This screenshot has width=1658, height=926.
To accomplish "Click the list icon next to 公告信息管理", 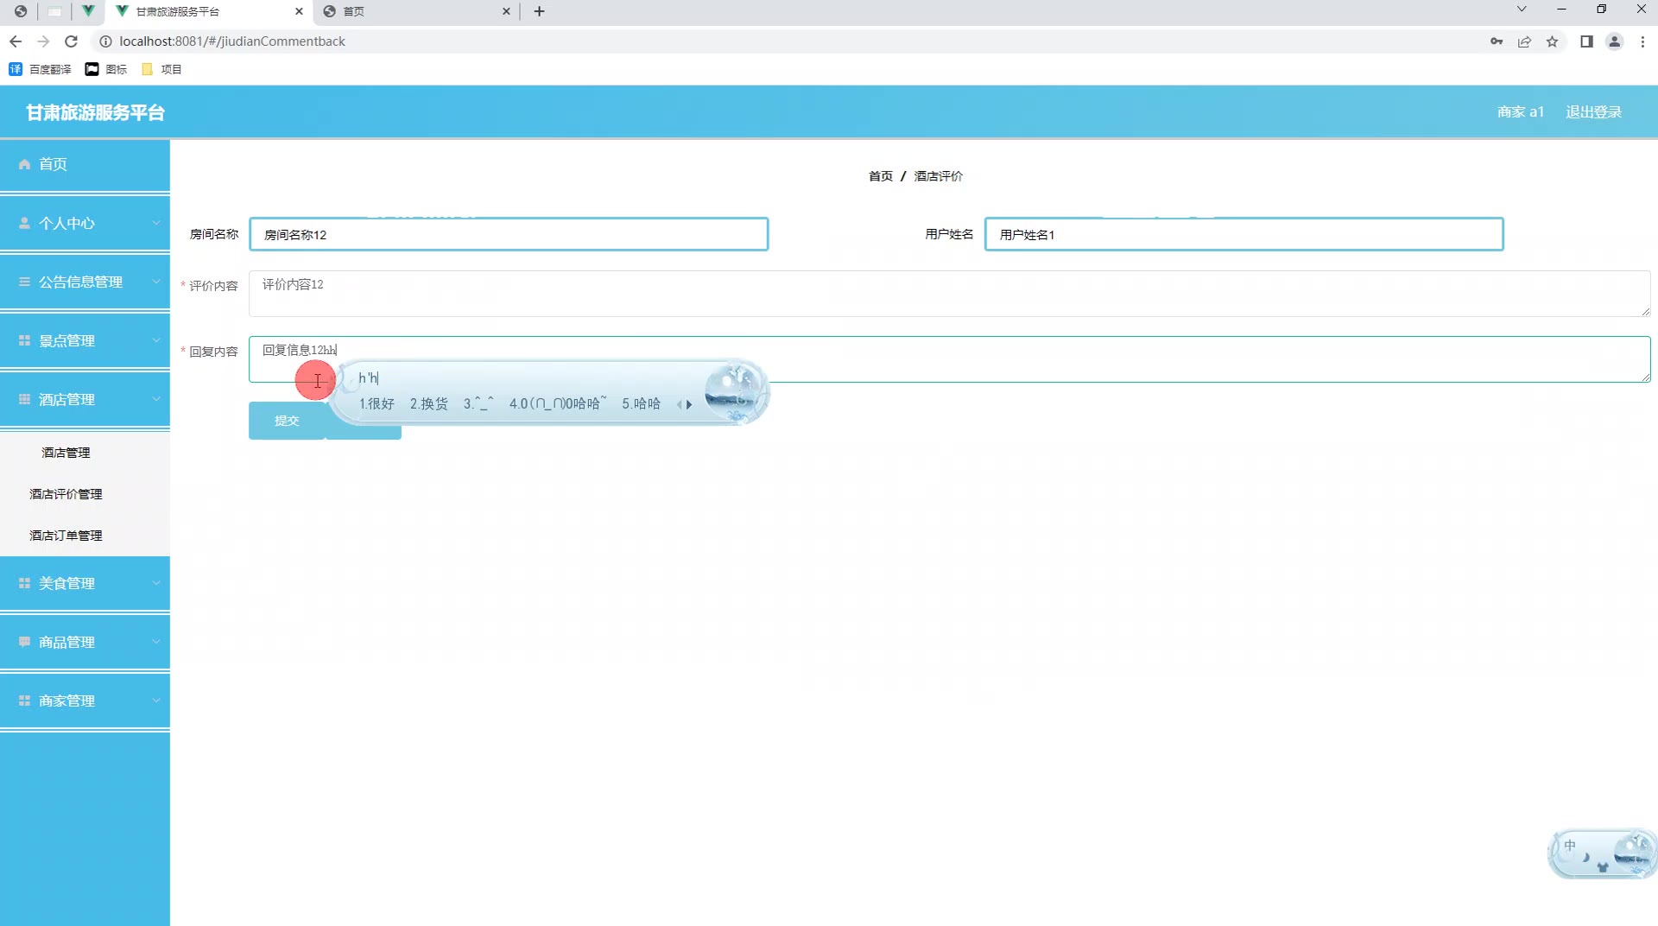I will (24, 282).
